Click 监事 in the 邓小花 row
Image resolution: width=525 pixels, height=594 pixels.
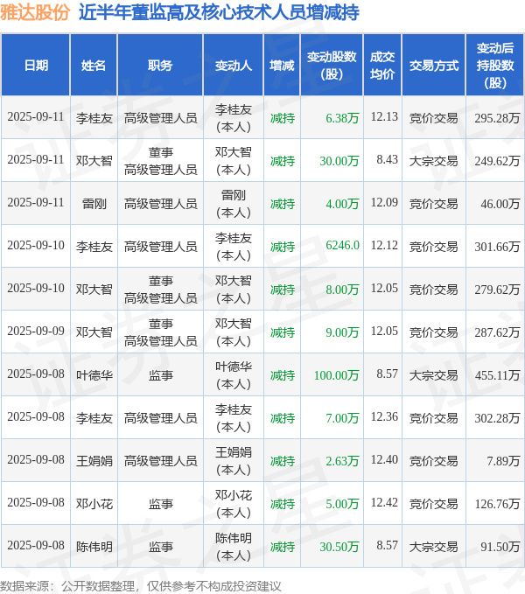click(x=161, y=504)
